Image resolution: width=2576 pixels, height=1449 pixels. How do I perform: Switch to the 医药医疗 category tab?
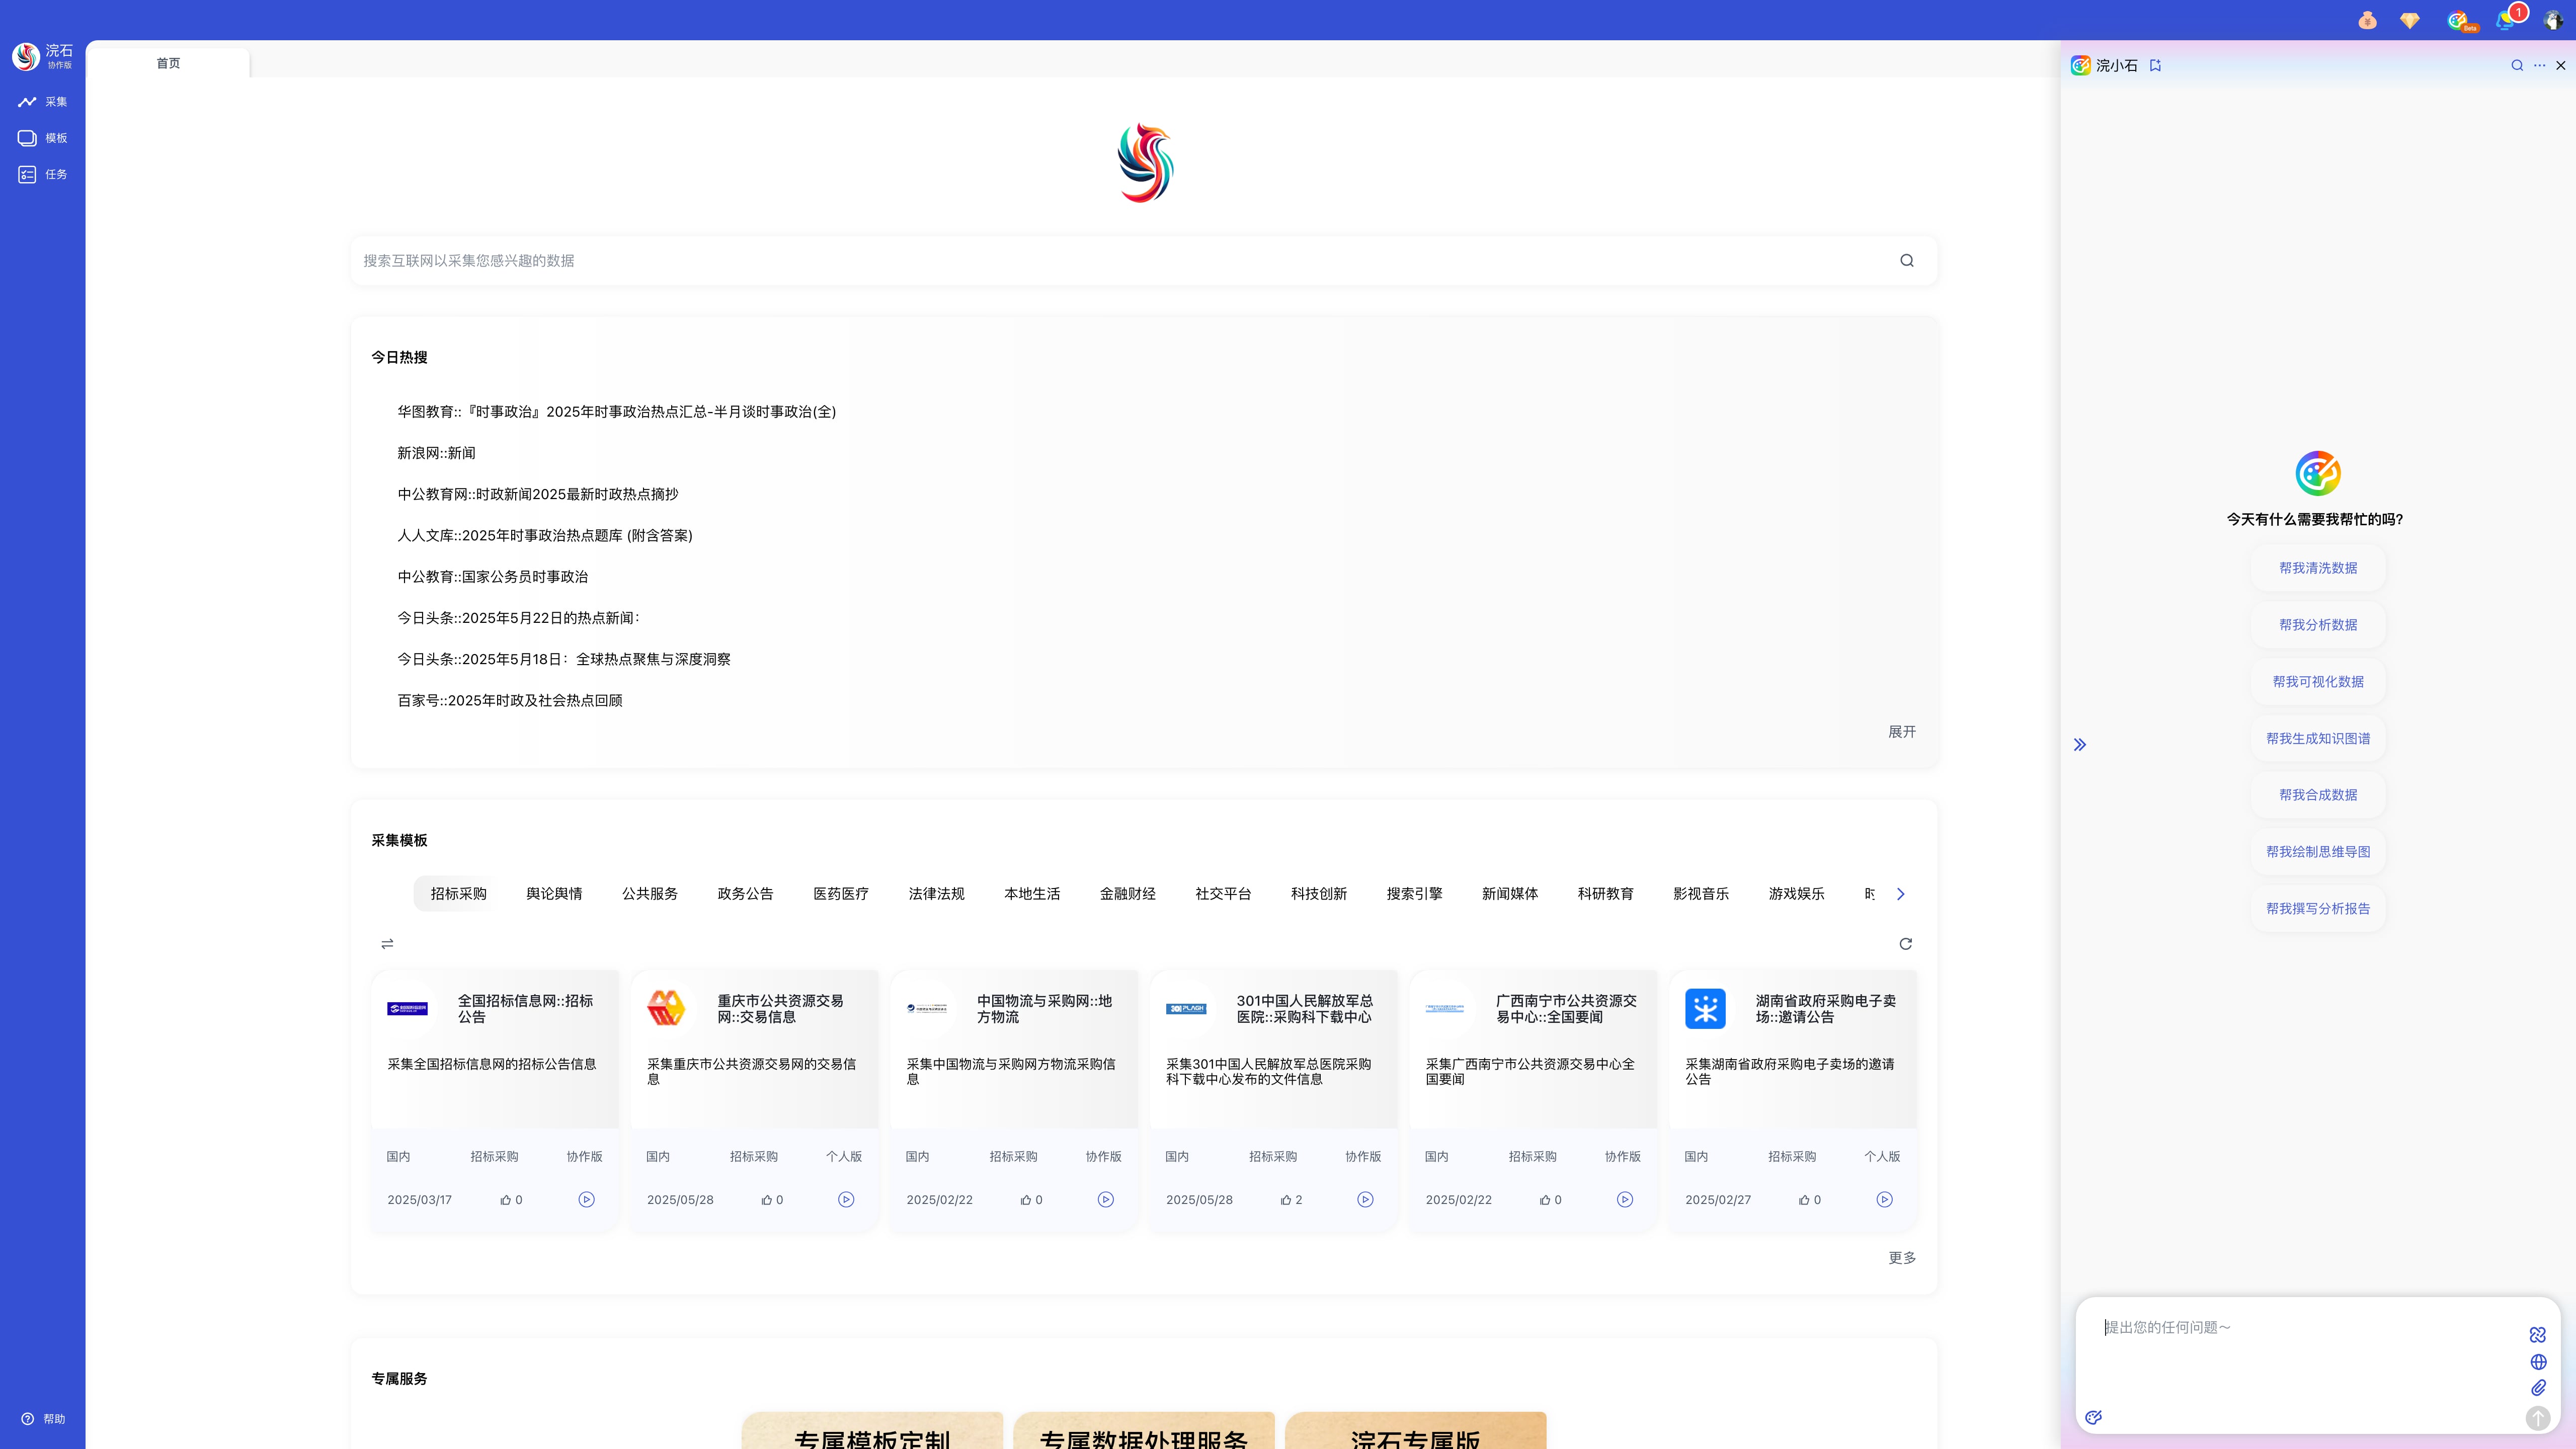click(841, 894)
